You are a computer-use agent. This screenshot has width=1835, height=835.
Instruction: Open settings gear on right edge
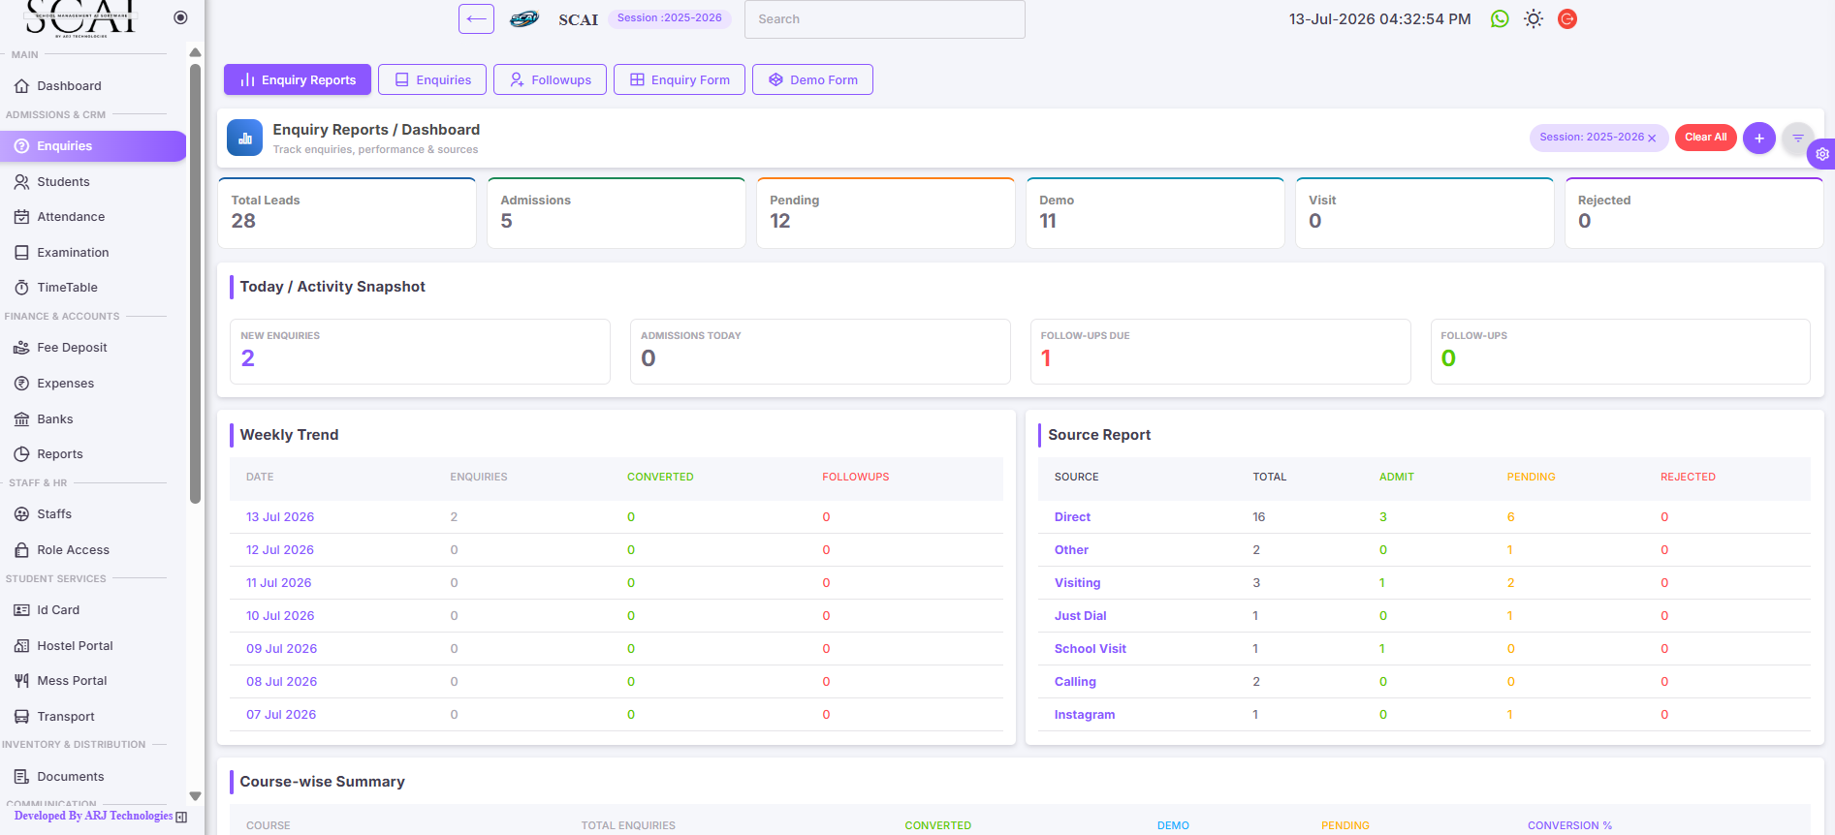coord(1822,153)
